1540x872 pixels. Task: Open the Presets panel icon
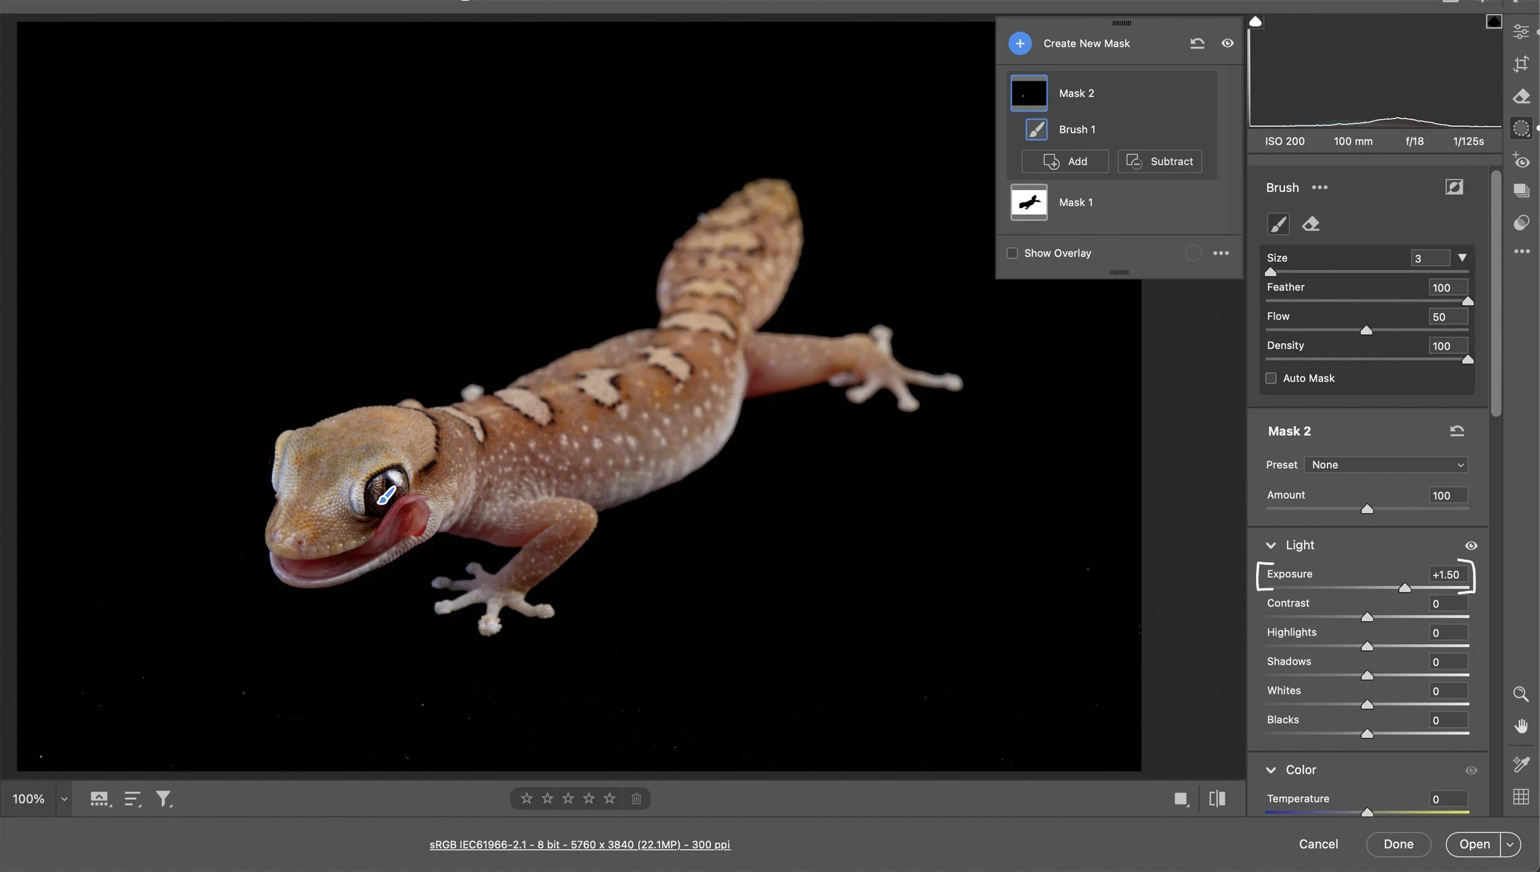click(1521, 190)
